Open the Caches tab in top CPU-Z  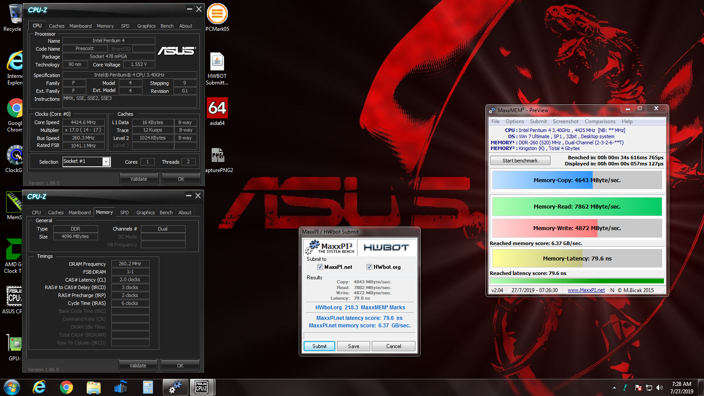pos(56,26)
